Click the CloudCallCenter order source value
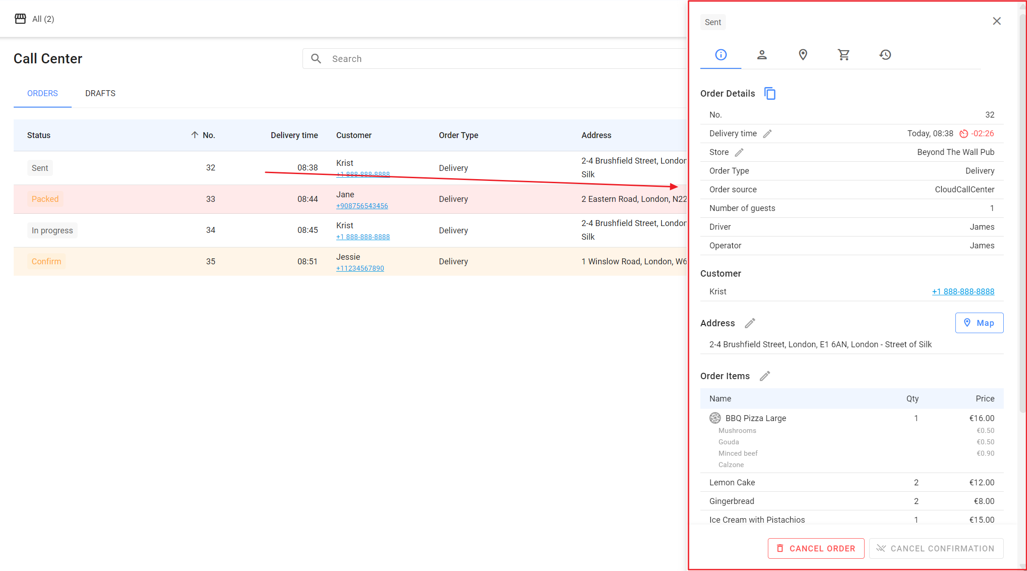The height and width of the screenshot is (571, 1027). pos(964,190)
